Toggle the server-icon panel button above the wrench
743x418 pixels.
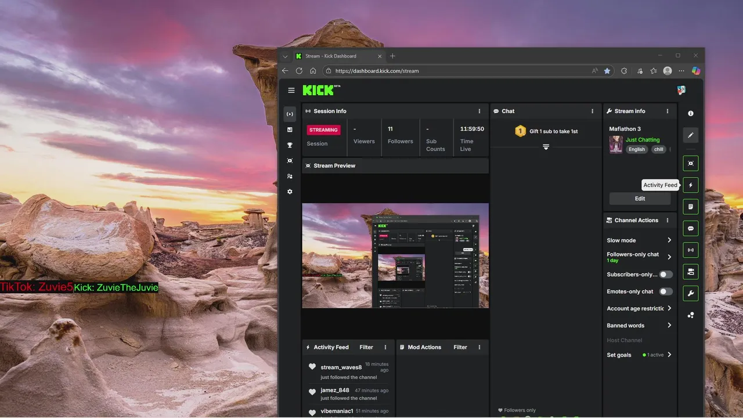pyautogui.click(x=691, y=272)
